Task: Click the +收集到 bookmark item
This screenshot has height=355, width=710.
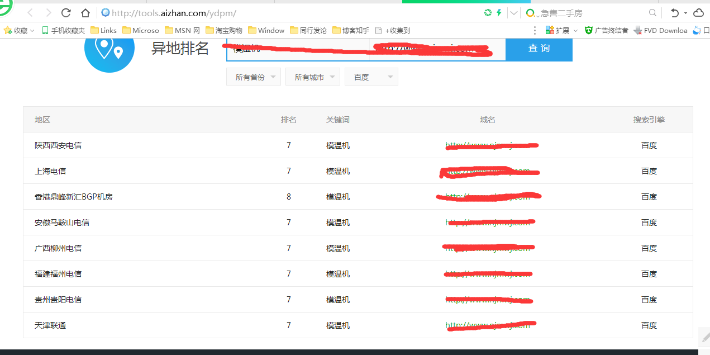Action: pyautogui.click(x=393, y=30)
